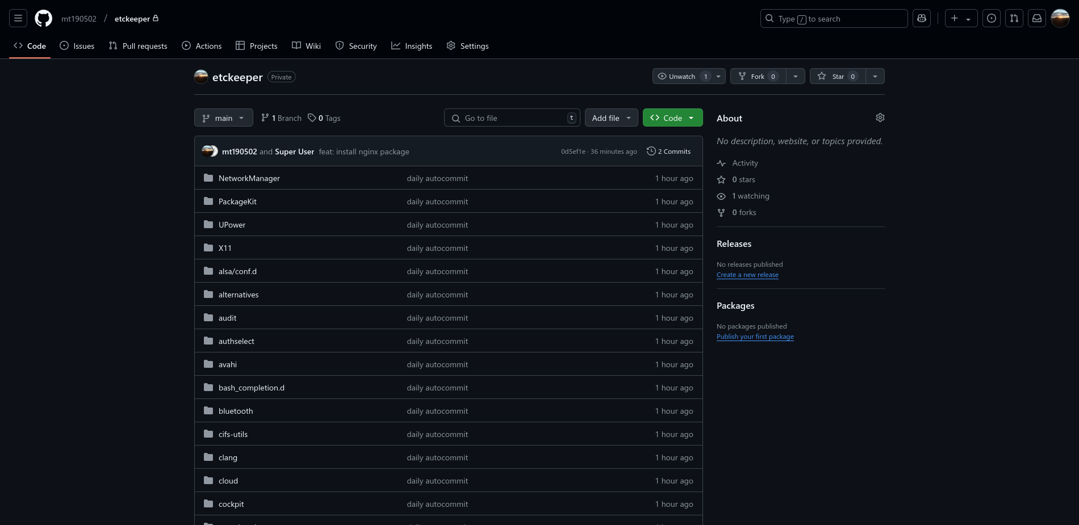Open the authselect folder
Screen dimensions: 1079x525
[x=236, y=341]
